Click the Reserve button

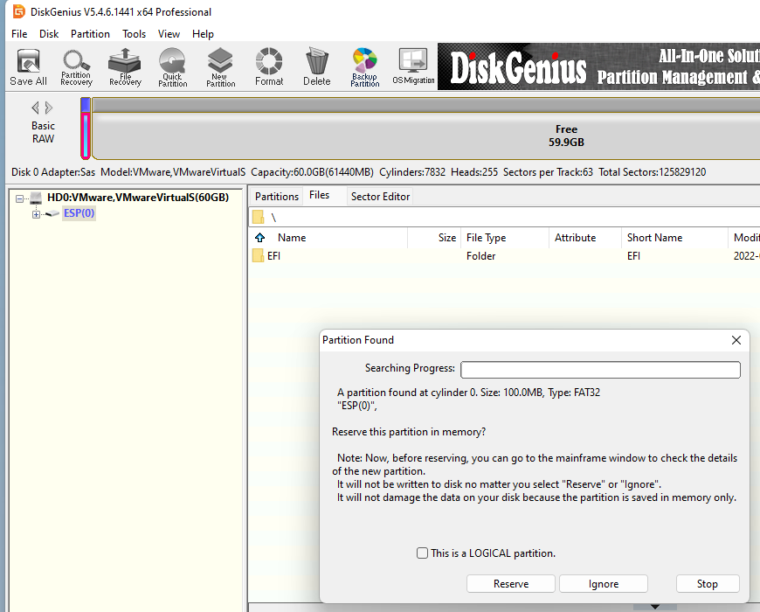pos(511,584)
